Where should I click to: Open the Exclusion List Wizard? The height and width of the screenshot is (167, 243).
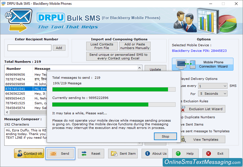(203, 109)
